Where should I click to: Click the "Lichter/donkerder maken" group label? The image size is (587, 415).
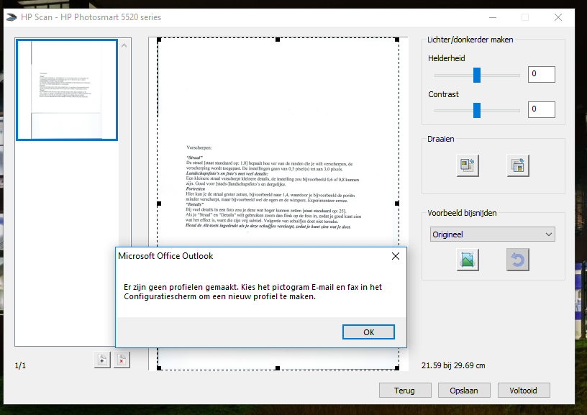point(470,40)
